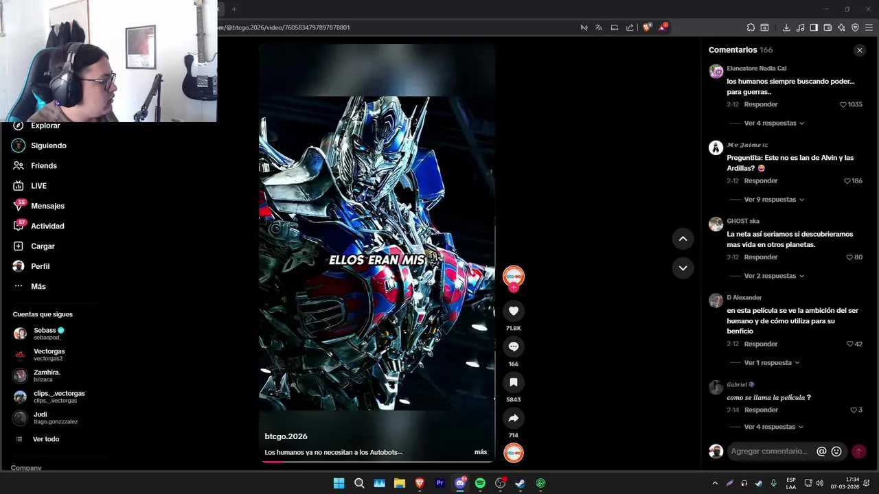Reply to GHOST ska's comment
The image size is (879, 494).
click(761, 257)
